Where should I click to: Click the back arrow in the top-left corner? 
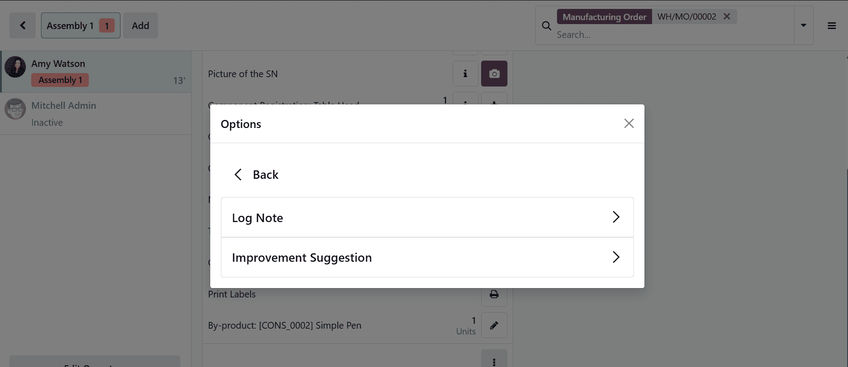click(22, 25)
